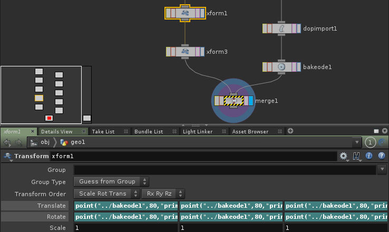Open the parameter gear settings menu
Viewport: 389px width, 232px height.
click(x=344, y=156)
